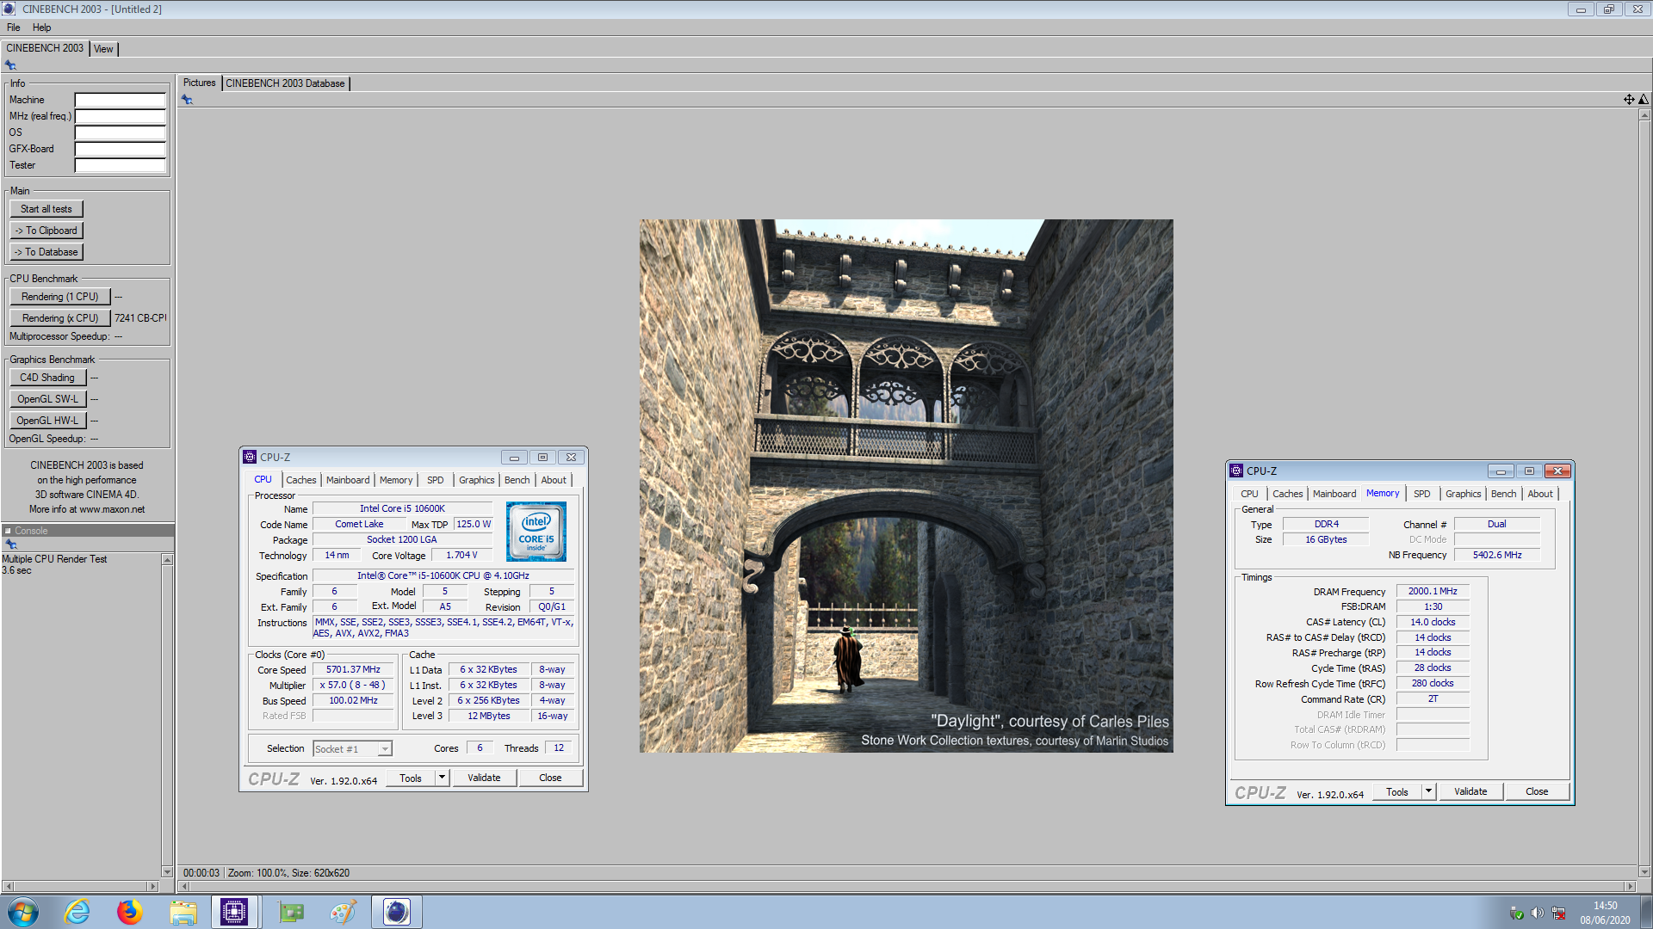Click the CPU-Z title icon in Memory window

[1236, 471]
